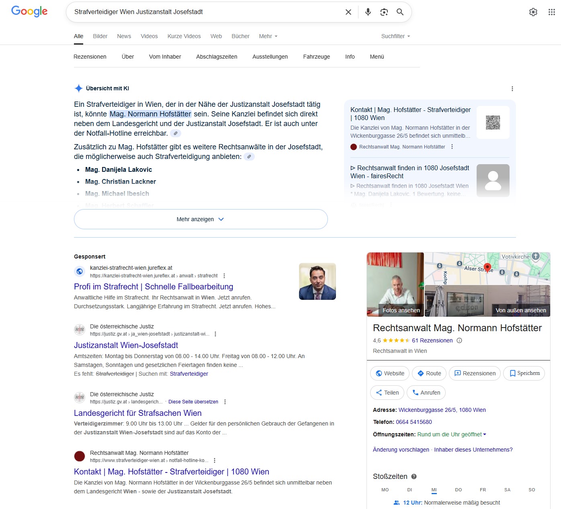Open the Mehr search categories dropdown
Image resolution: width=561 pixels, height=509 pixels.
pos(268,36)
